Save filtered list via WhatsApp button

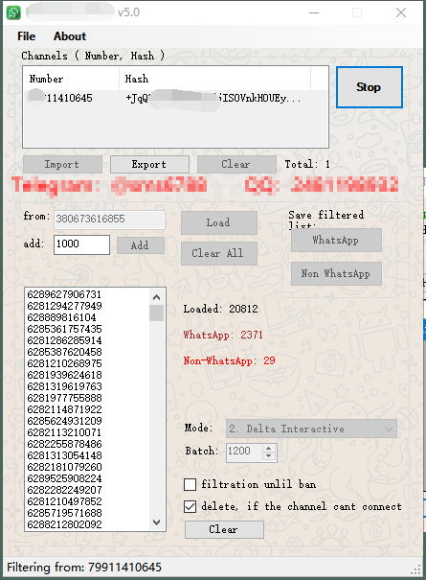point(336,240)
